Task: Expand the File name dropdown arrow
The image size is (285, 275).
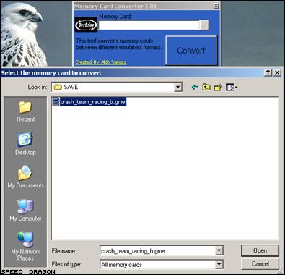Action: tap(219, 250)
